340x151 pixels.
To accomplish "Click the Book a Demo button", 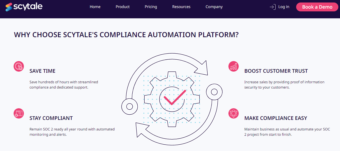I will click(x=317, y=7).
